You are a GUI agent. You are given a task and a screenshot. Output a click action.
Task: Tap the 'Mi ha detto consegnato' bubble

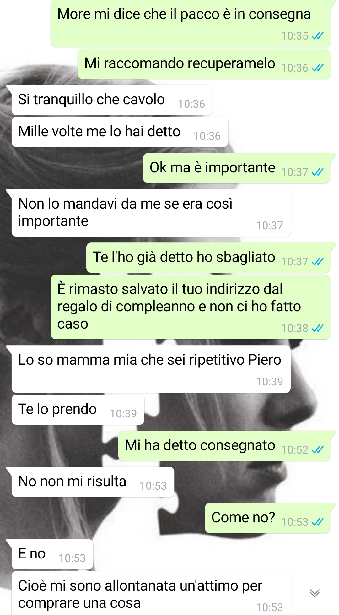pyautogui.click(x=224, y=446)
